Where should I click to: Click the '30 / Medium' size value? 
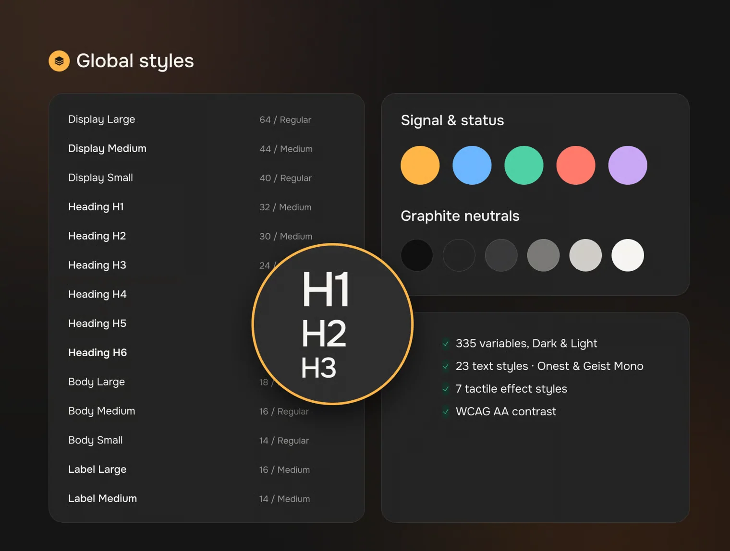point(286,237)
